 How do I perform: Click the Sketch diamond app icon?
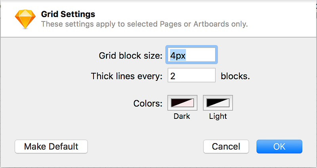pyautogui.click(x=25, y=19)
